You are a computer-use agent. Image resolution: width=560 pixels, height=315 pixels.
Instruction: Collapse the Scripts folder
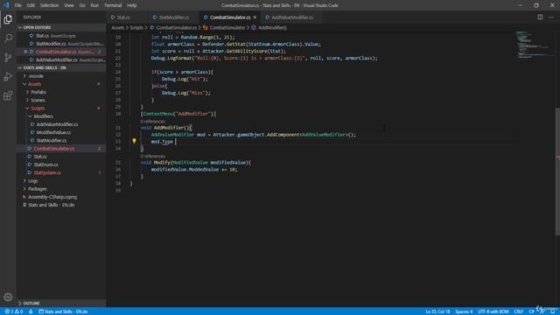(x=38, y=108)
